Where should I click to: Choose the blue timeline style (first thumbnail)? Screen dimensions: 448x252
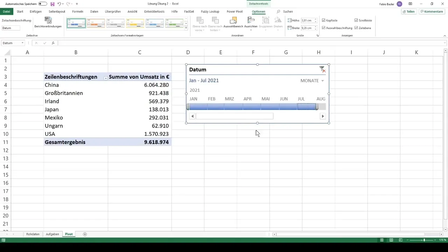76,23
